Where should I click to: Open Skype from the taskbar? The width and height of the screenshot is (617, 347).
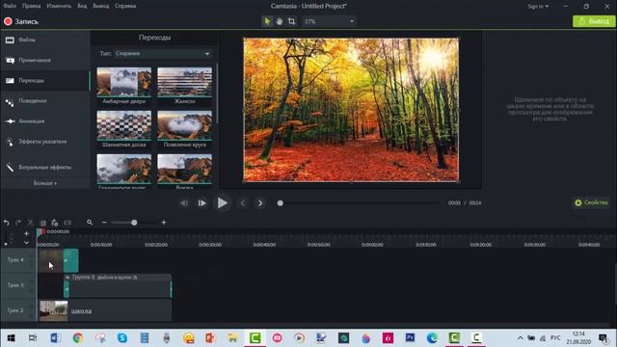[122, 338]
